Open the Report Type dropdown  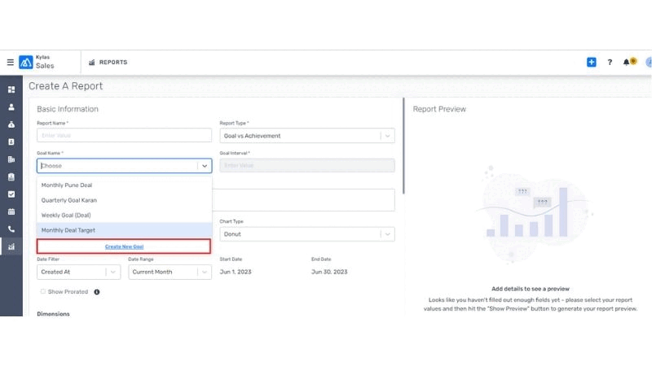click(307, 136)
